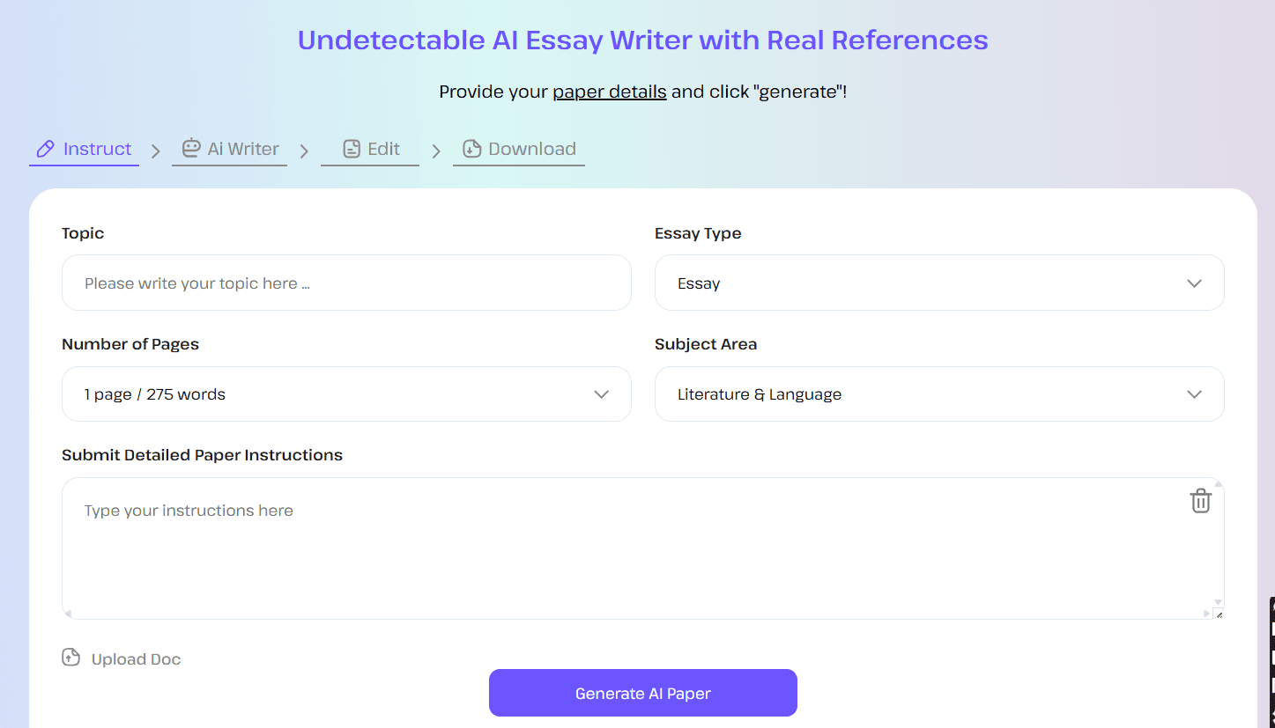Viewport: 1275px width, 728px height.
Task: Clear instructions using the trash icon
Action: (1200, 500)
